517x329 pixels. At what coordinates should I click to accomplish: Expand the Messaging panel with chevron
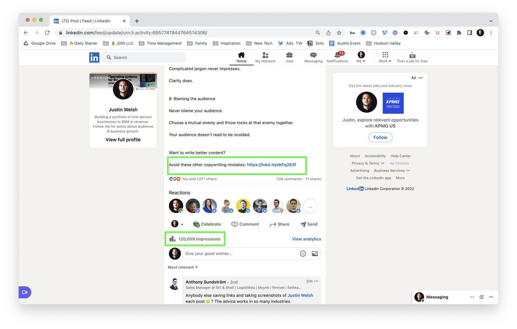491,297
